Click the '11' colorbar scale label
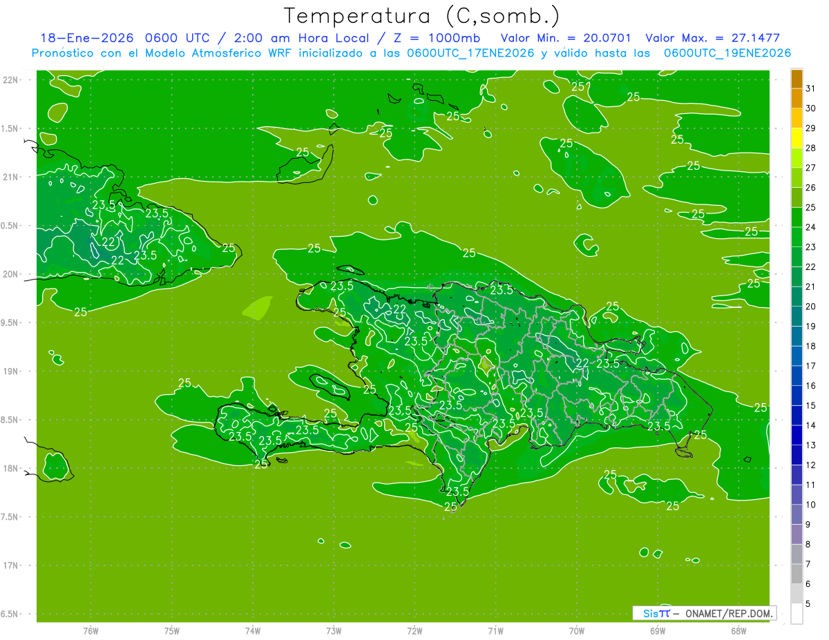 811,485
